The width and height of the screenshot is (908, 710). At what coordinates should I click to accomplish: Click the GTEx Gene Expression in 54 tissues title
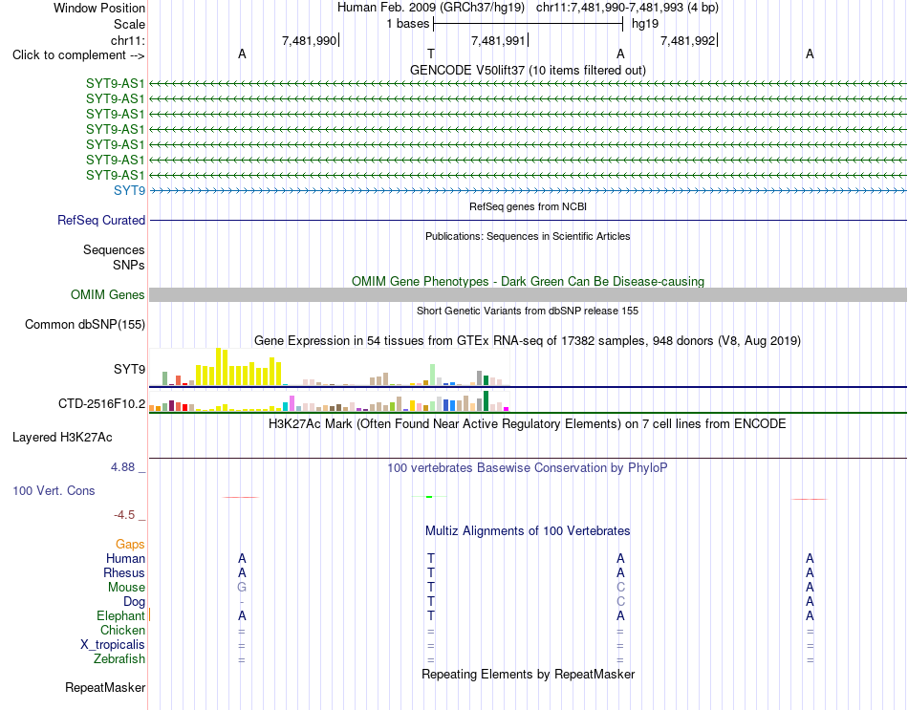[528, 340]
